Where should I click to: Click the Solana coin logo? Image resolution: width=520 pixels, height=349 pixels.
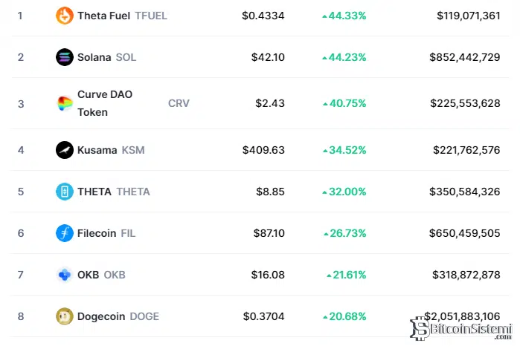click(65, 57)
